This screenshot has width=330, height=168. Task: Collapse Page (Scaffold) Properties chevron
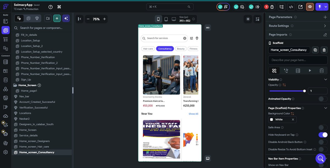pyautogui.click(x=326, y=108)
